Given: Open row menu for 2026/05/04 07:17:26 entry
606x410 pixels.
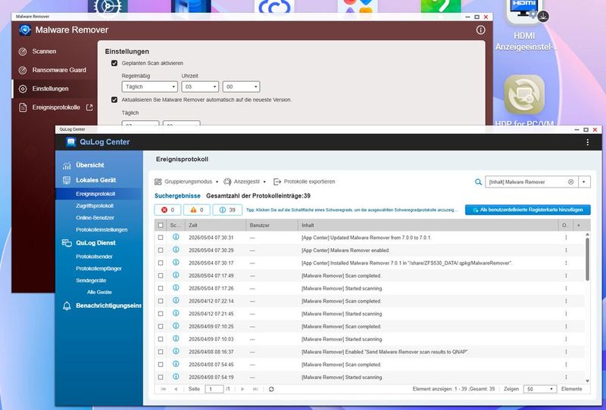Looking at the screenshot, I should (566, 288).
